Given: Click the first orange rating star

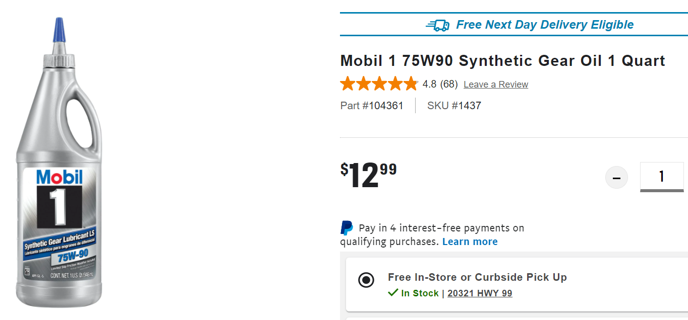Looking at the screenshot, I should click(348, 84).
